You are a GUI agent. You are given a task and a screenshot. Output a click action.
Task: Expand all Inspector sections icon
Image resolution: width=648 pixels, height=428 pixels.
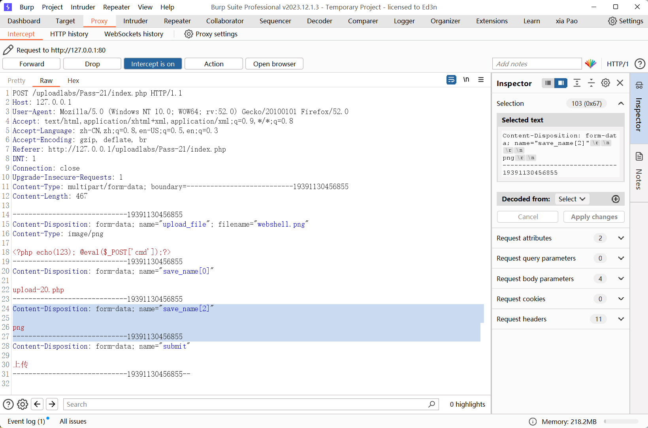coord(577,83)
